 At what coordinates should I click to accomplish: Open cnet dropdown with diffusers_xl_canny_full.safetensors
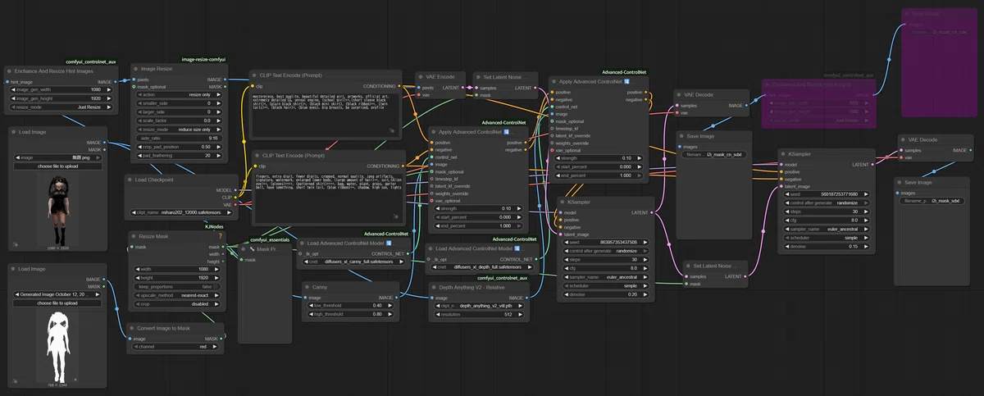pyautogui.click(x=354, y=262)
